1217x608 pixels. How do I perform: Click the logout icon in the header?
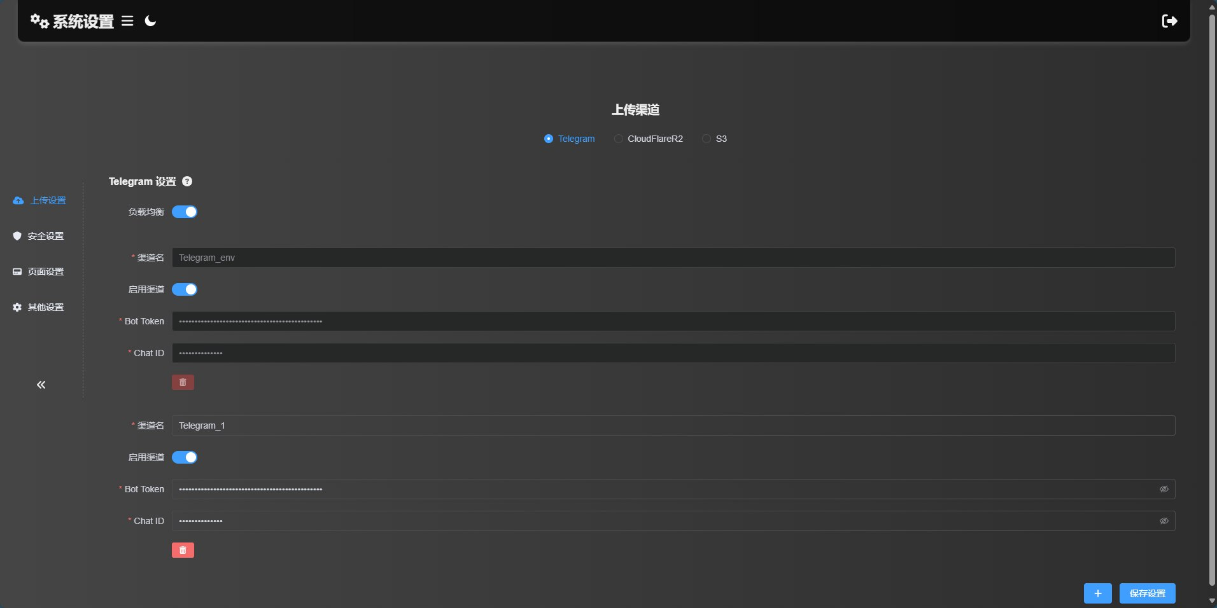1171,21
